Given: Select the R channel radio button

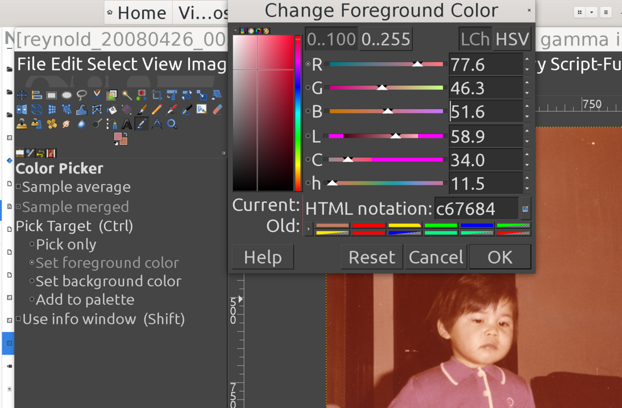Looking at the screenshot, I should coord(308,64).
